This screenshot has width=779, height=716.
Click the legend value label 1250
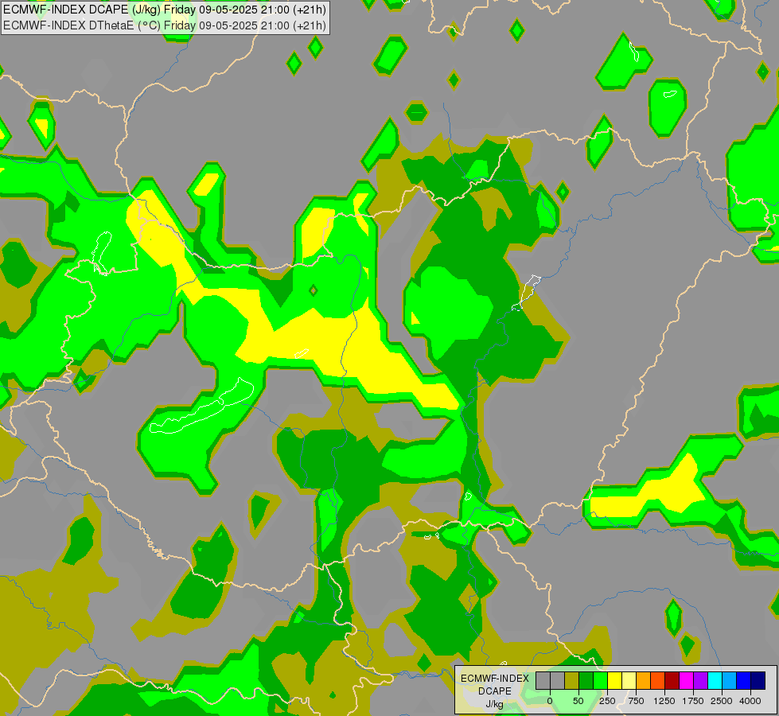point(664,701)
